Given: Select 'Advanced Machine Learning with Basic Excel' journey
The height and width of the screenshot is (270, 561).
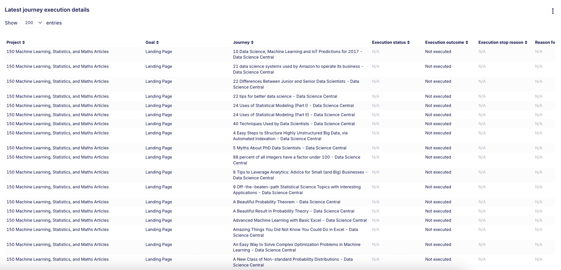Looking at the screenshot, I should [x=300, y=220].
